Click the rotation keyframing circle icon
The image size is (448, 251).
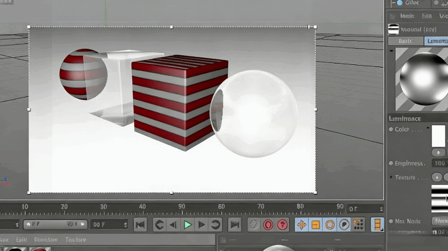[x=329, y=225]
